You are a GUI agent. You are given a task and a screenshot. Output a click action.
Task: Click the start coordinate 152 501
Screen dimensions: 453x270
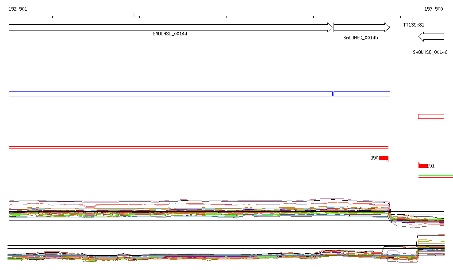(x=18, y=9)
